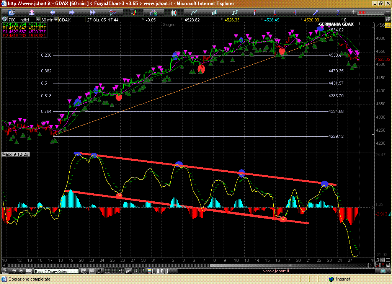Open the 60 min timeframe dropdown
Screen dimensions: 392x284
pyautogui.click(x=56, y=20)
